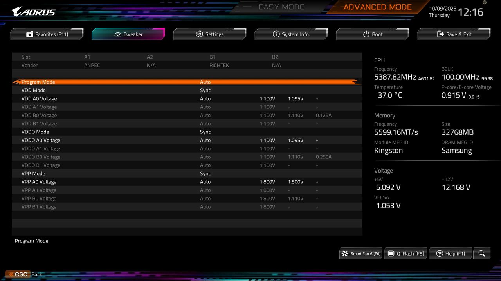Select the VDD A0 Voltage Auto value

pyautogui.click(x=205, y=98)
